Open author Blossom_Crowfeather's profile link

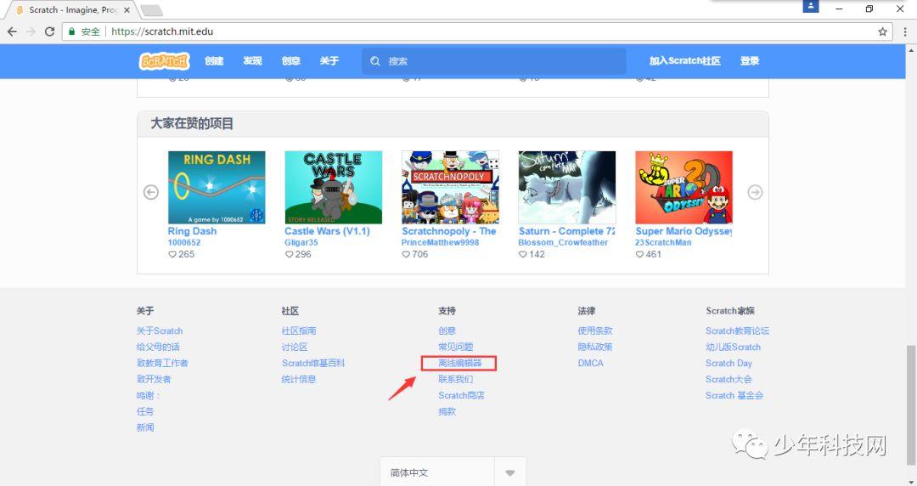click(x=563, y=242)
